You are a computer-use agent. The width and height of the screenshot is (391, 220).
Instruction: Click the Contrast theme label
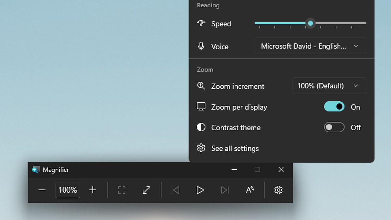coord(236,127)
